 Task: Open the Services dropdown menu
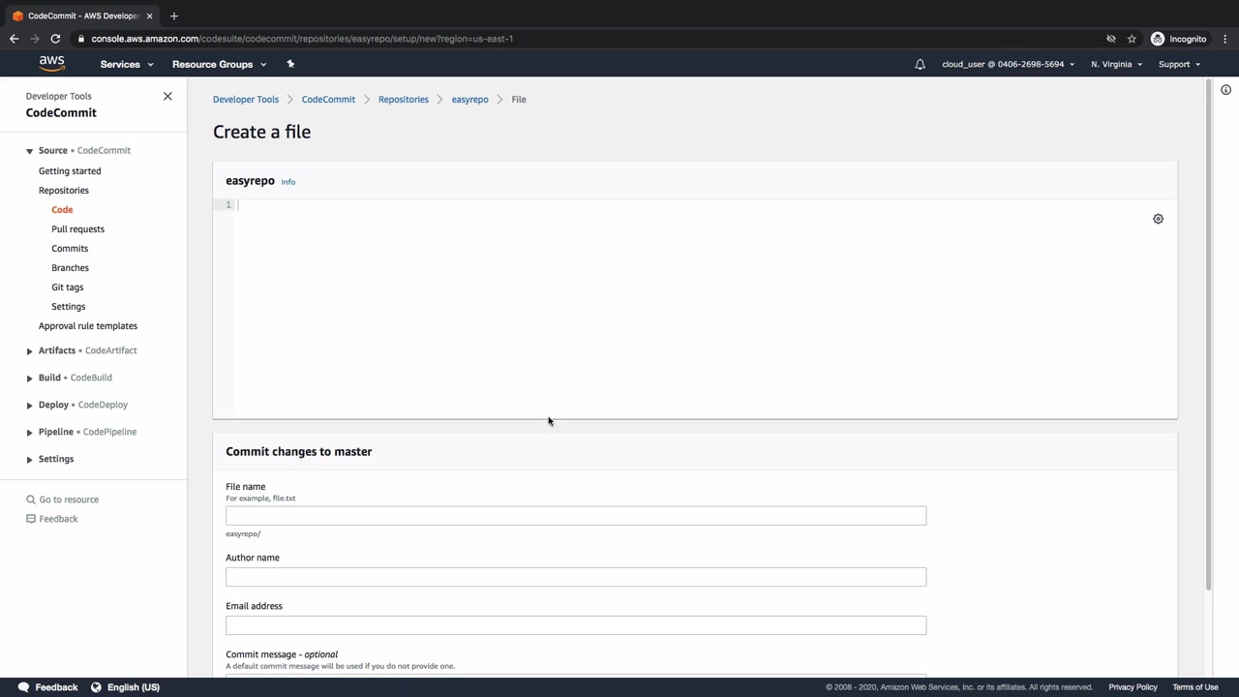[x=127, y=64]
